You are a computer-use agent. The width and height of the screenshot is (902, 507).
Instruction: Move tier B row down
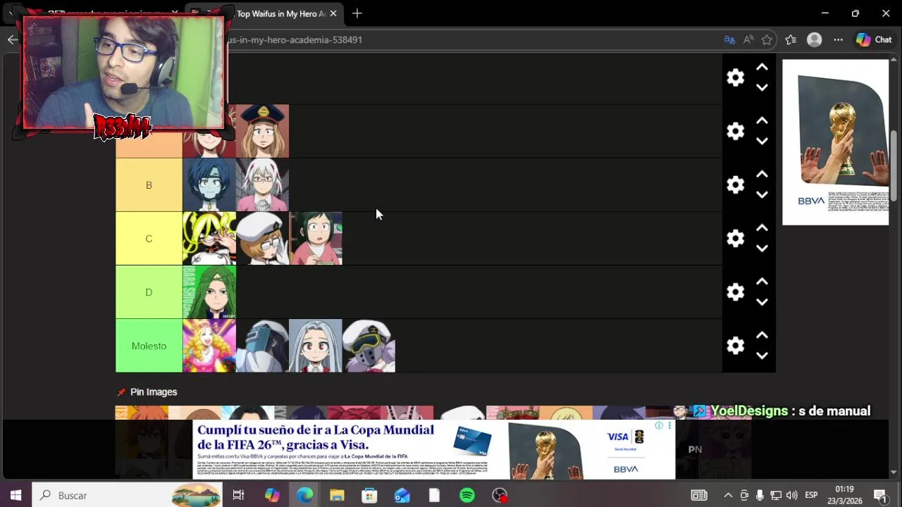click(x=762, y=194)
